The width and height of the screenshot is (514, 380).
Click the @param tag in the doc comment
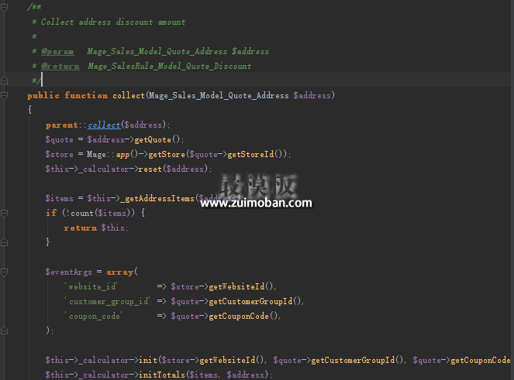point(57,51)
